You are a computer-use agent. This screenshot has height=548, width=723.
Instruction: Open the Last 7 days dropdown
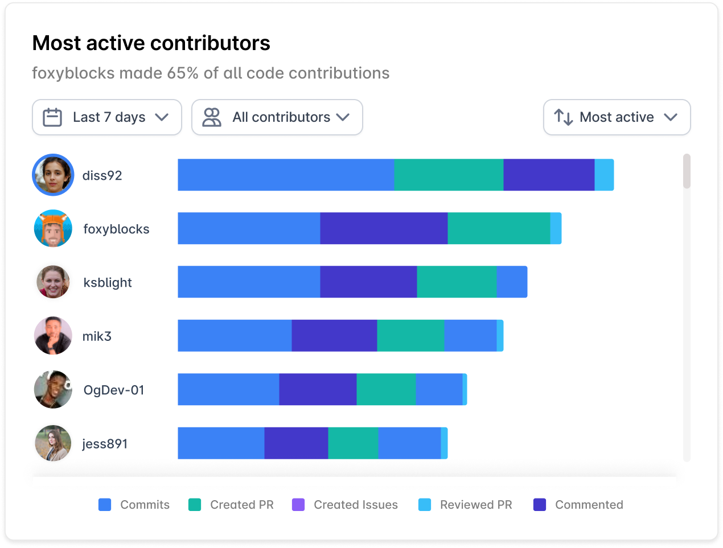click(107, 117)
